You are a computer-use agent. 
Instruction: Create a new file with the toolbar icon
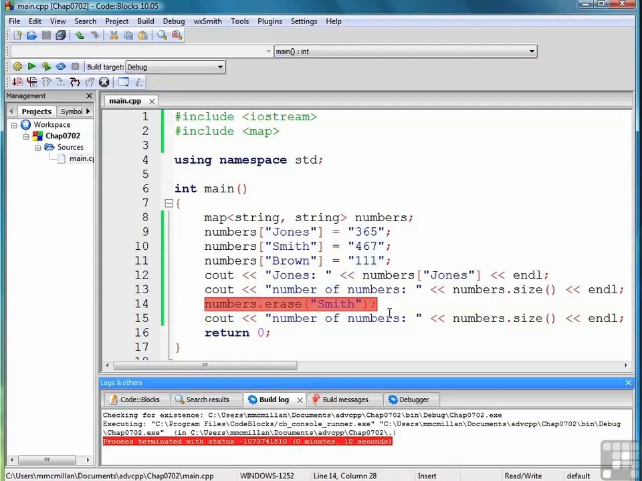pos(17,35)
